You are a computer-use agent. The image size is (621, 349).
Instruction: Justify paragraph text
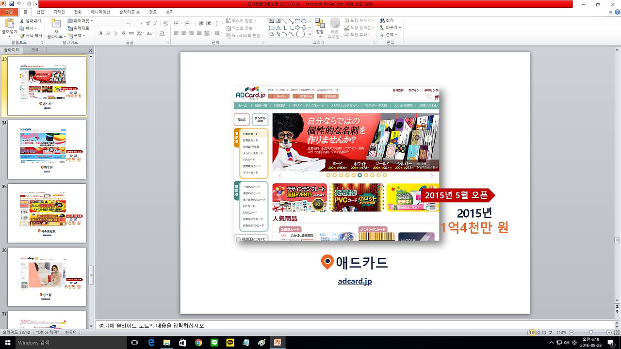pyautogui.click(x=200, y=33)
